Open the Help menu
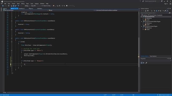The height and width of the screenshot is (96, 172). (x=47, y=3)
